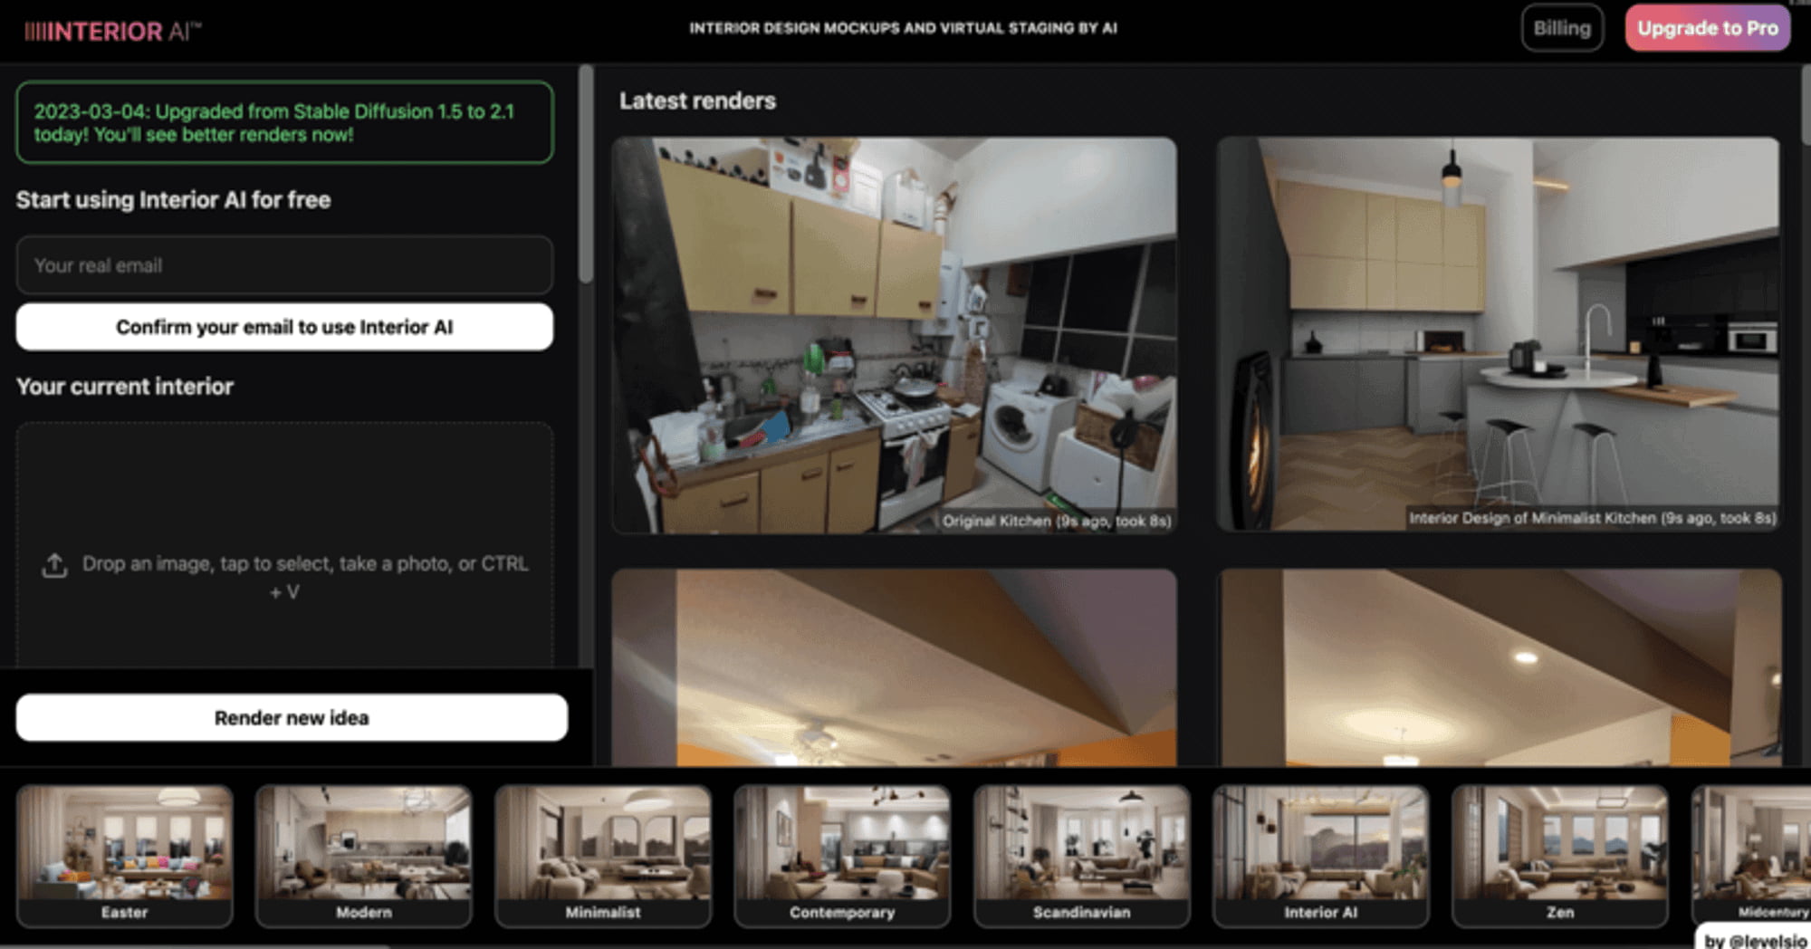
Task: Open the render with the ceiling fan
Action: pos(895,667)
